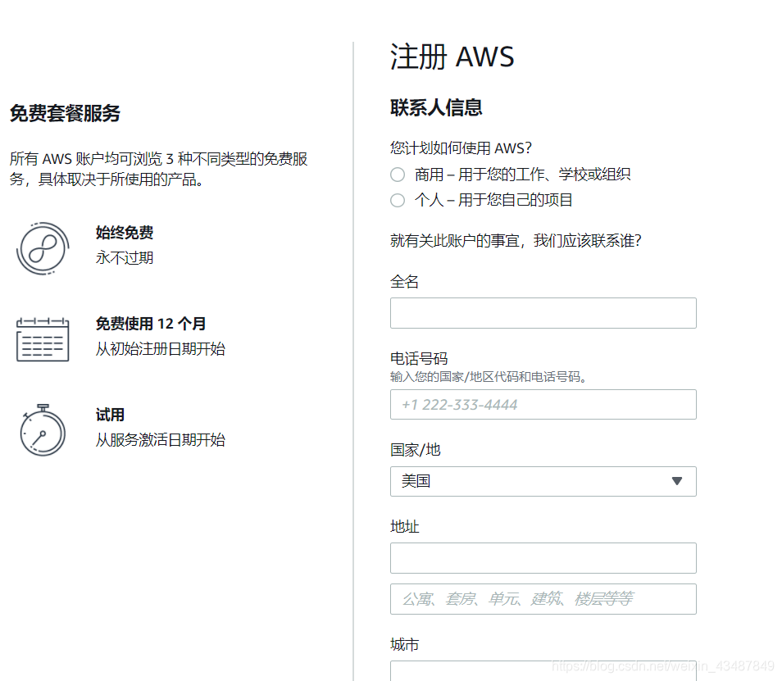The image size is (782, 681).
Task: Click the 就有关此账户的事宜 question text
Action: 516,241
